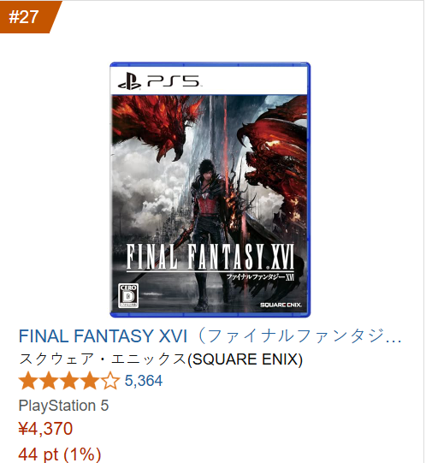
Task: Click the third orange rating star
Action: [x=69, y=381]
